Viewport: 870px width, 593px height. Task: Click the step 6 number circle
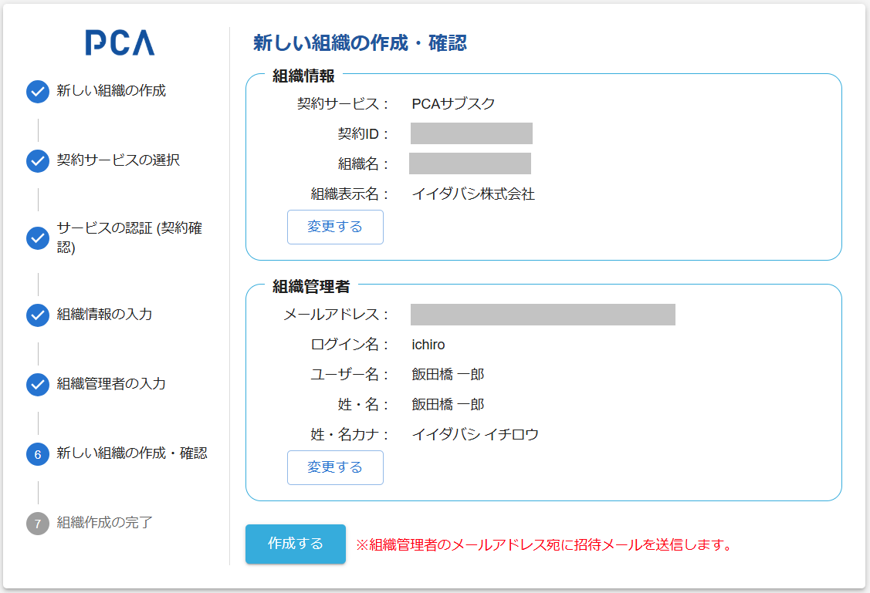(38, 454)
